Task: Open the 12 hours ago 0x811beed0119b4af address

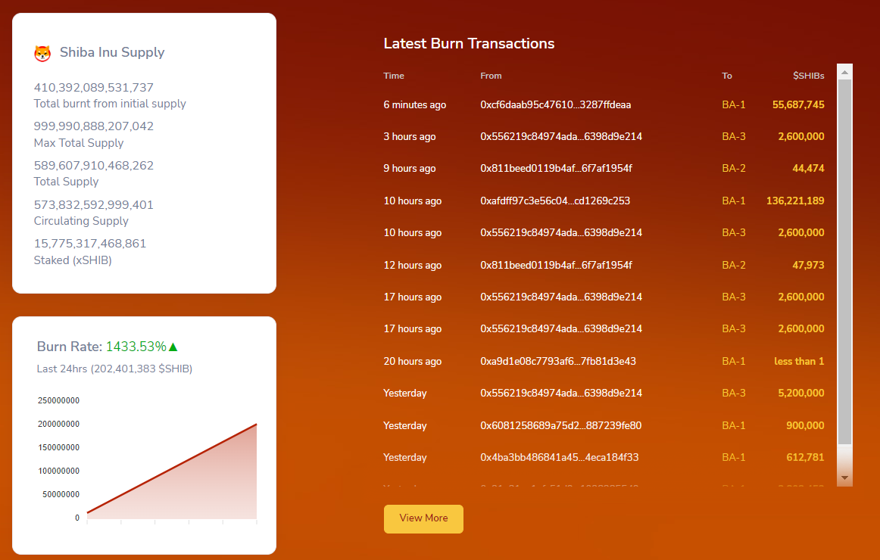Action: (556, 265)
